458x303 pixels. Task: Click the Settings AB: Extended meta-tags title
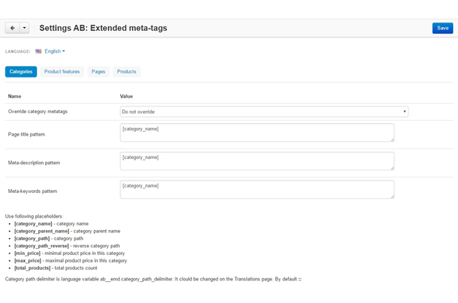coord(103,28)
